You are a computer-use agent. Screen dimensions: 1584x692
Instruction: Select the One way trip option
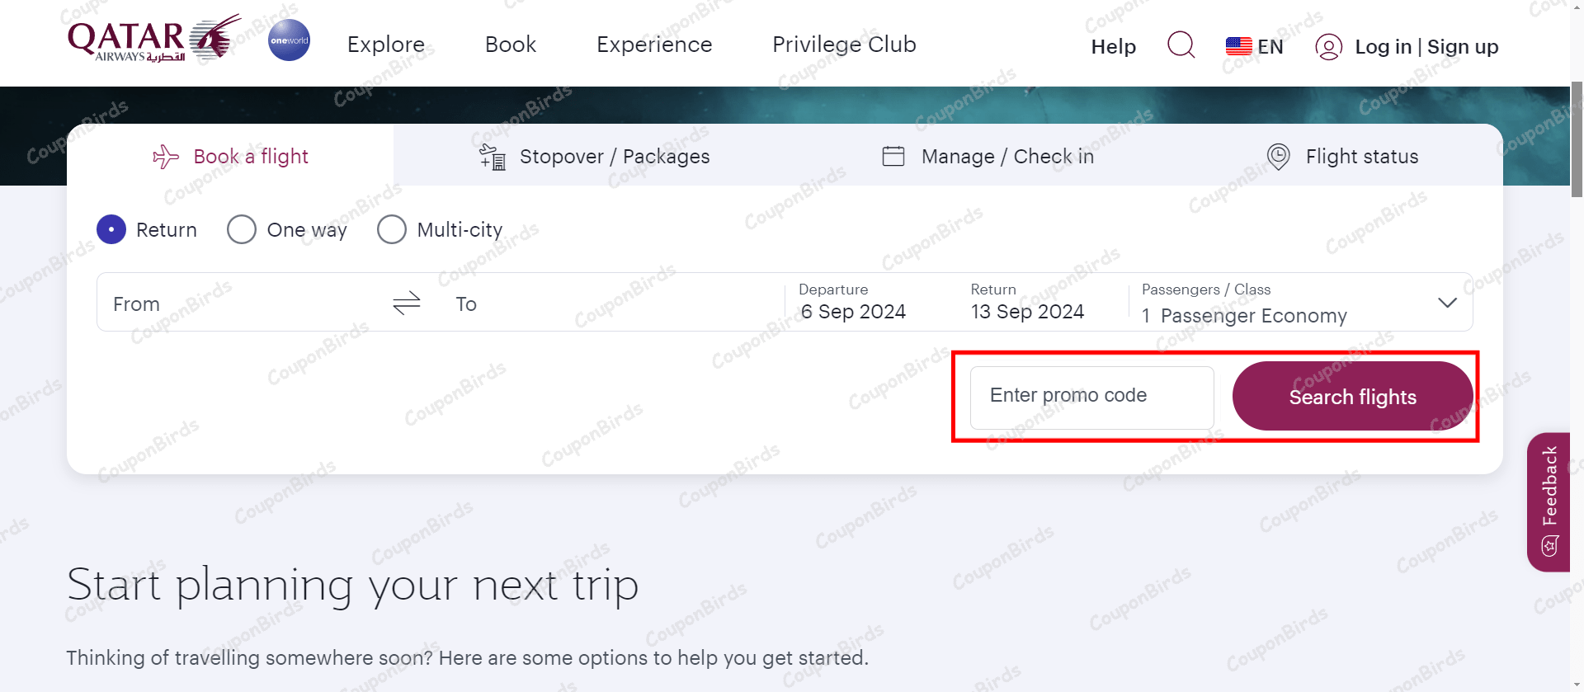[x=241, y=229]
